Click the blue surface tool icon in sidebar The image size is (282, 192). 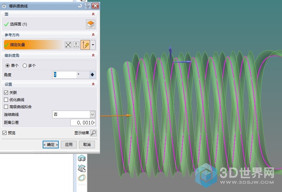pos(82,158)
